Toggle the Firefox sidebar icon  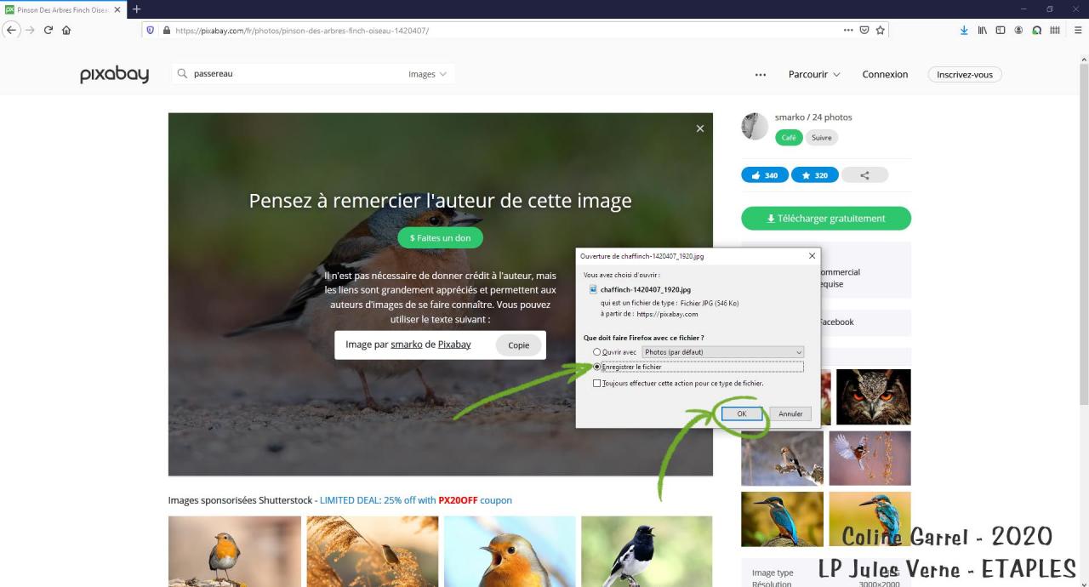pos(1001,30)
